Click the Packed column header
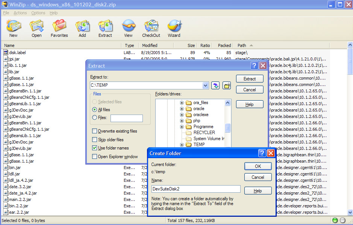 coord(223,45)
